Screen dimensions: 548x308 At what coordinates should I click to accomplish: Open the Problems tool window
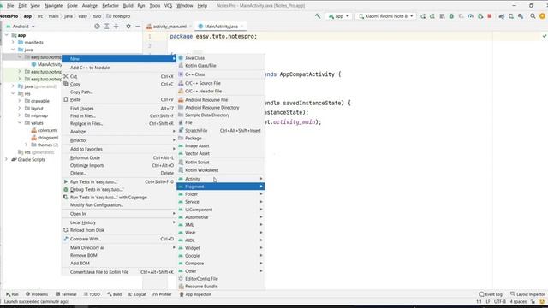click(37, 294)
